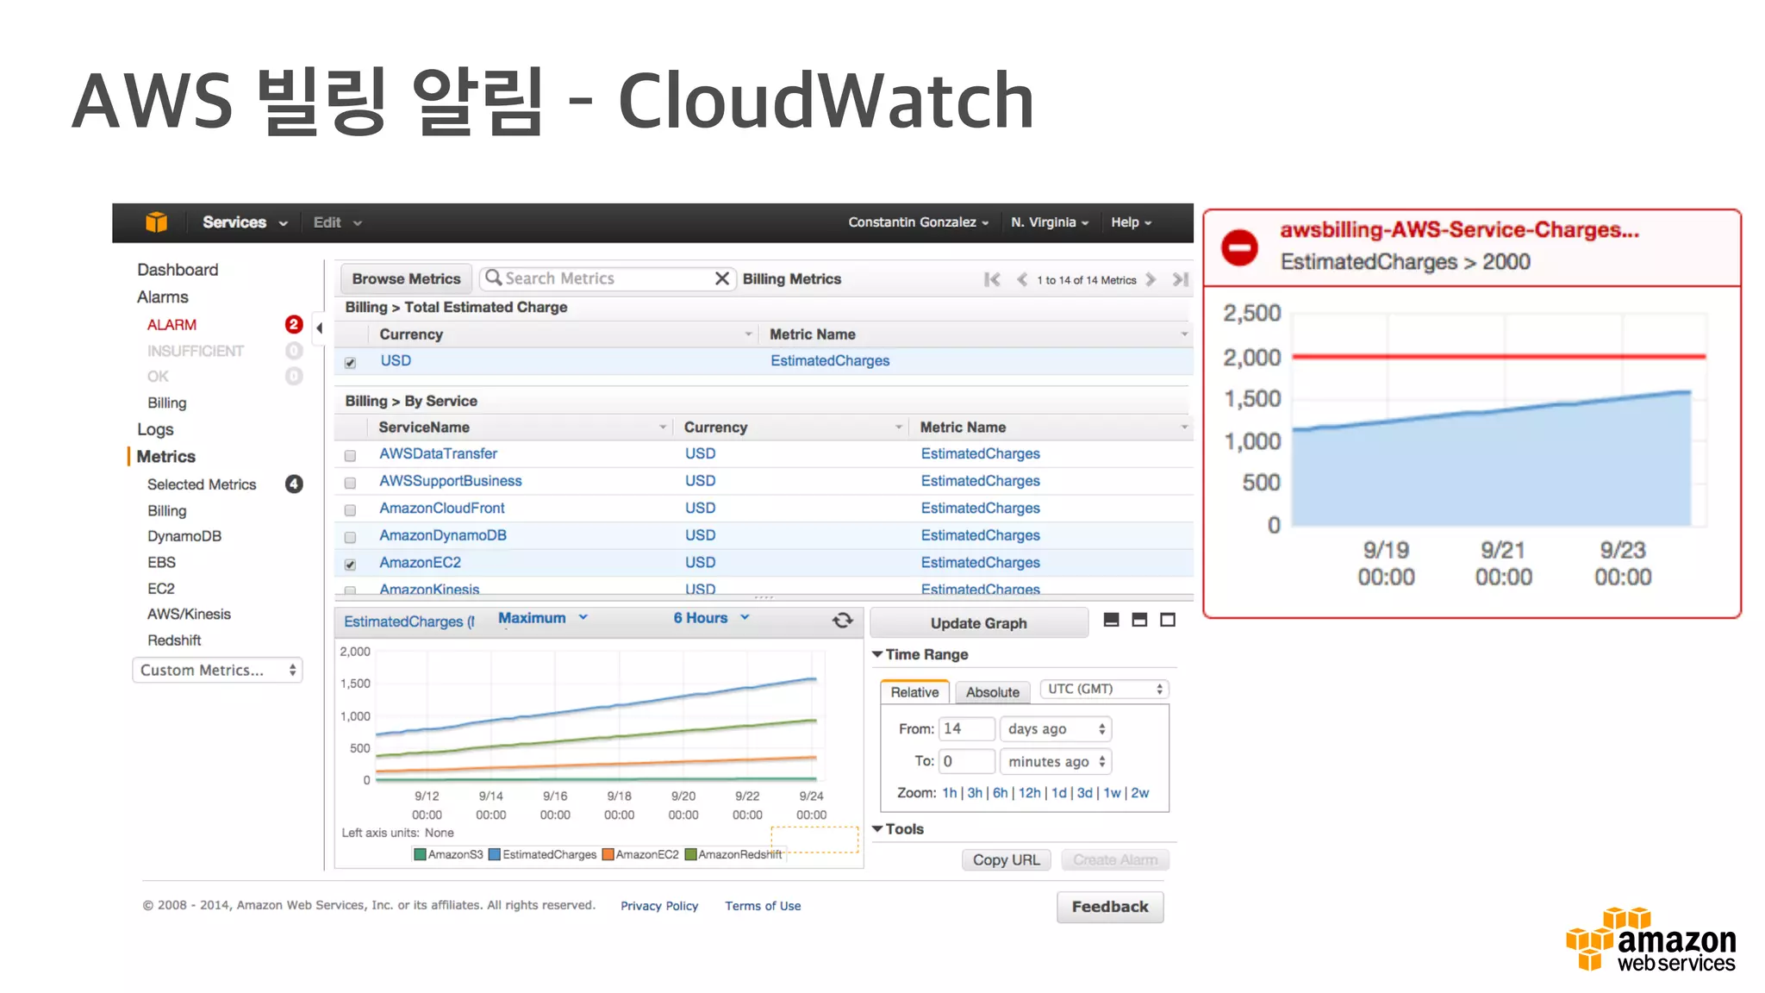
Task: Click the EstimatedCharges blue legend swatch
Action: click(x=495, y=854)
